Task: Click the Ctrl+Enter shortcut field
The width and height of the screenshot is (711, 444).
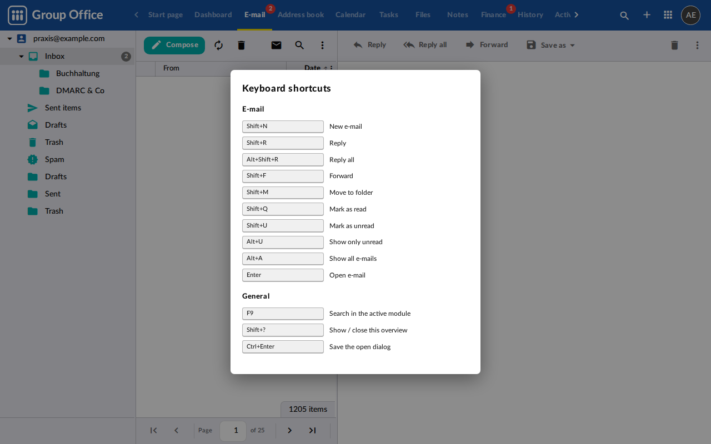Action: [283, 347]
